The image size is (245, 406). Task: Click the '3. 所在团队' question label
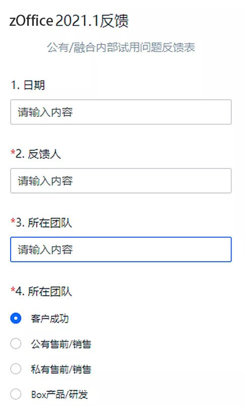point(43,223)
